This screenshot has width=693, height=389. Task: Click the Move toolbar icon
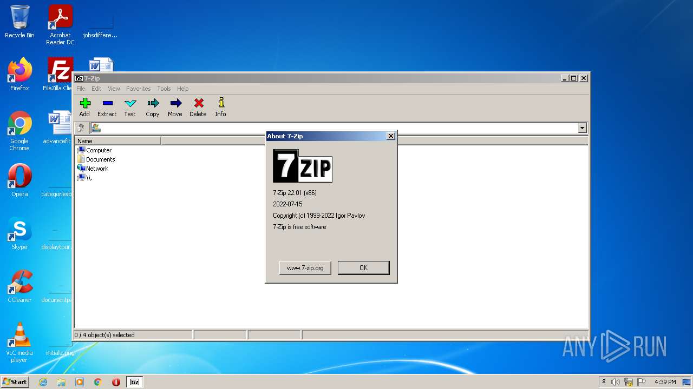pos(175,107)
